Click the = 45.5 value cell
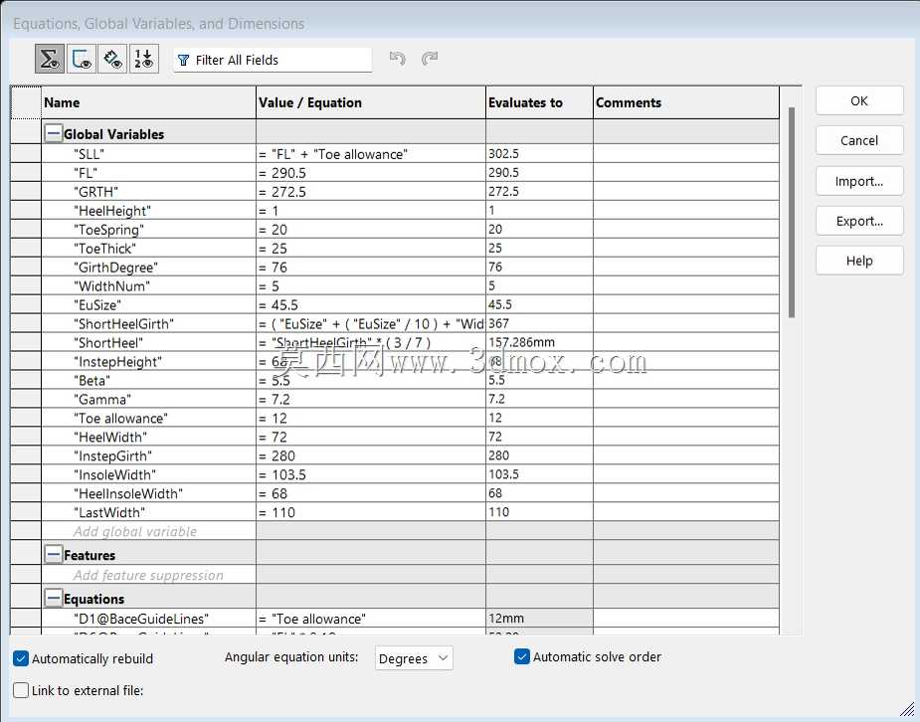Viewport: 920px width, 722px height. tap(371, 305)
